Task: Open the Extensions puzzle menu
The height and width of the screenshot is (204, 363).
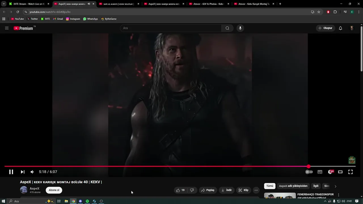Action: (x=335, y=12)
